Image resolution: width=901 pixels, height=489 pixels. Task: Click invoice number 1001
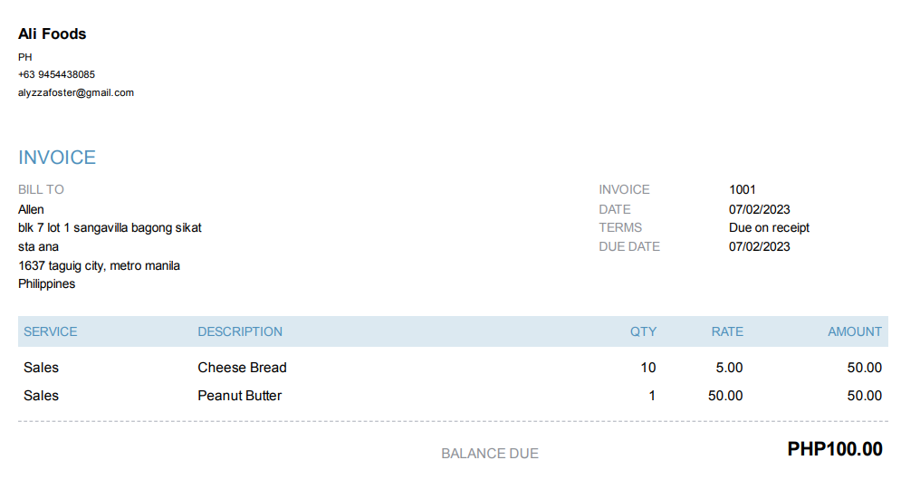742,189
